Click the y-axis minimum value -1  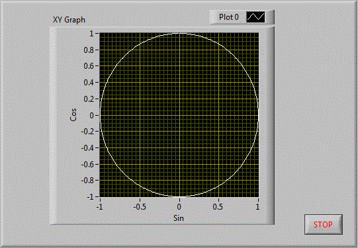(x=90, y=196)
